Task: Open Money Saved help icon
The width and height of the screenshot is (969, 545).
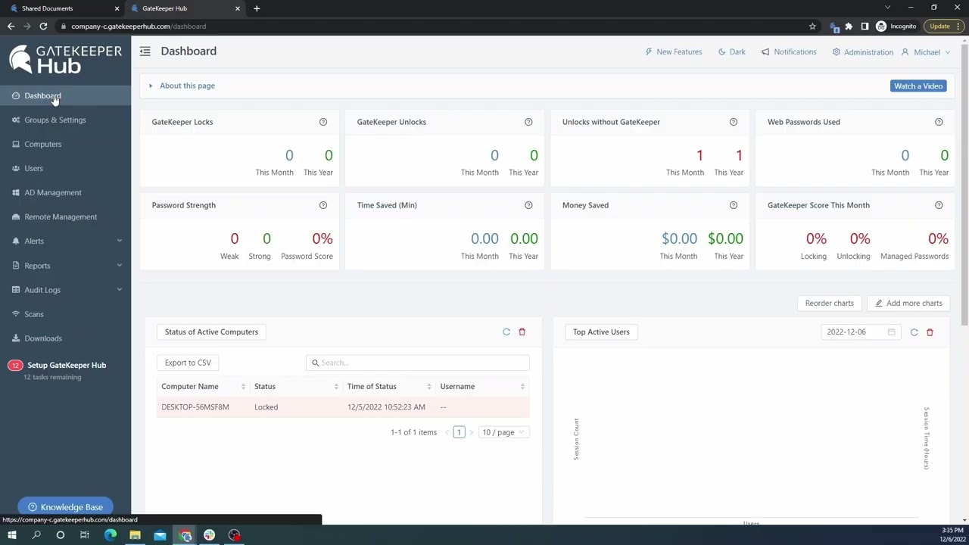Action: (734, 205)
